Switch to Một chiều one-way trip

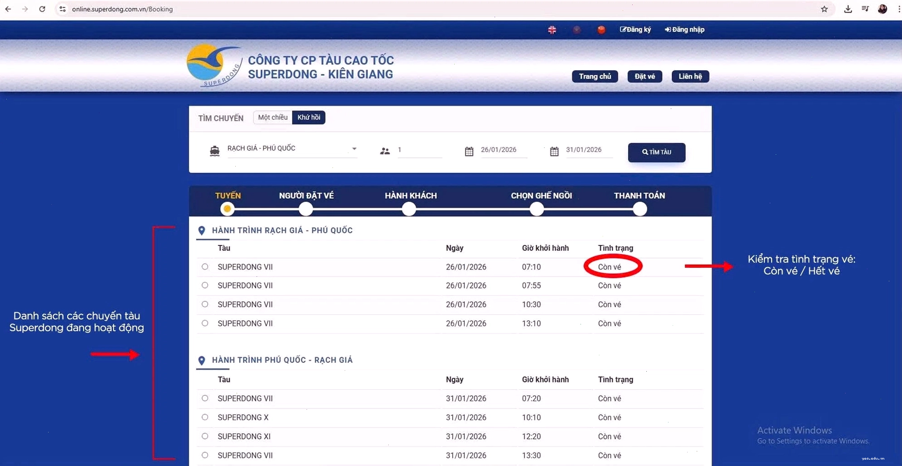273,118
